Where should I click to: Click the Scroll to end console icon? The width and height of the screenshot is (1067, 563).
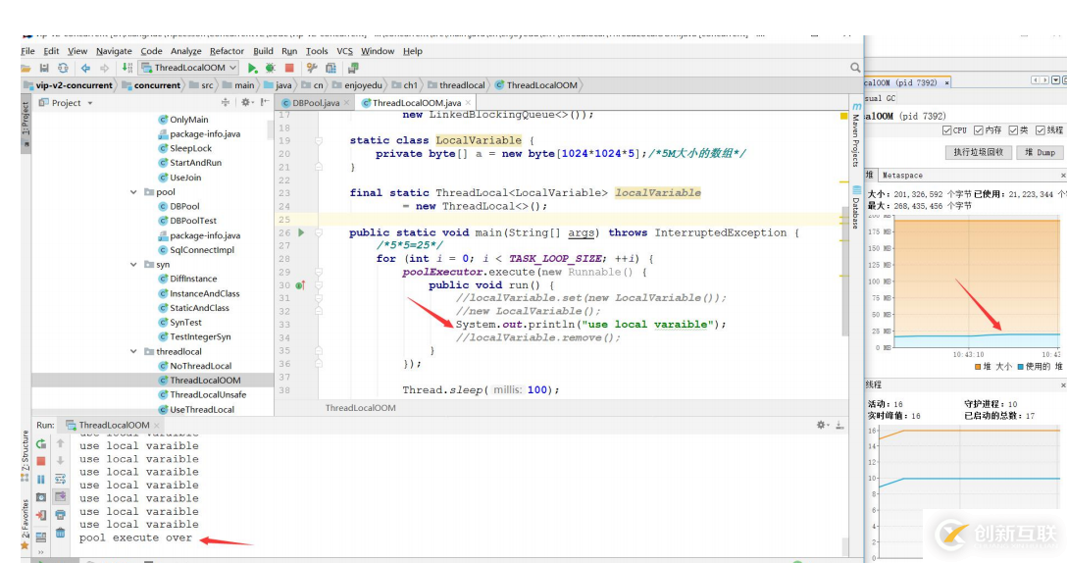(61, 497)
